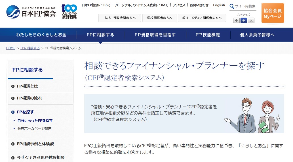
Task: Click the FPに相談する sidebar heading
Action: [28, 70]
